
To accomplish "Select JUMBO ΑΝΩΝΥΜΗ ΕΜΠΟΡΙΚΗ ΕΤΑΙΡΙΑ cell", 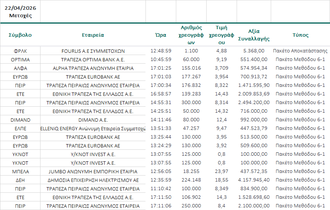I will [93, 171].
